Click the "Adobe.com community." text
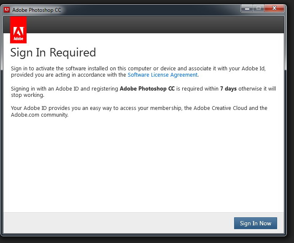Image resolution: width=294 pixels, height=243 pixels. [x=40, y=115]
